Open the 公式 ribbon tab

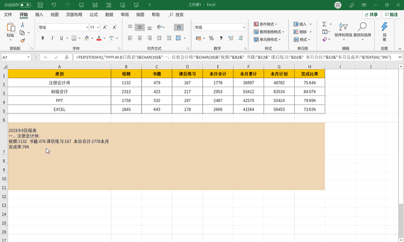(93, 15)
